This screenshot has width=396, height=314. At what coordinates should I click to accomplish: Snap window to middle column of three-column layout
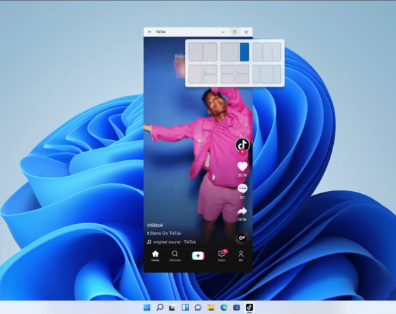pyautogui.click(x=267, y=52)
